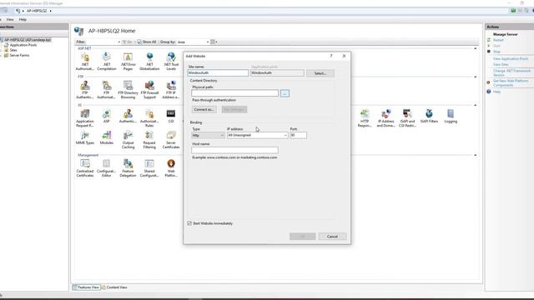Switch to Features View tab
Viewport: 534px width, 300px height.
click(86, 287)
